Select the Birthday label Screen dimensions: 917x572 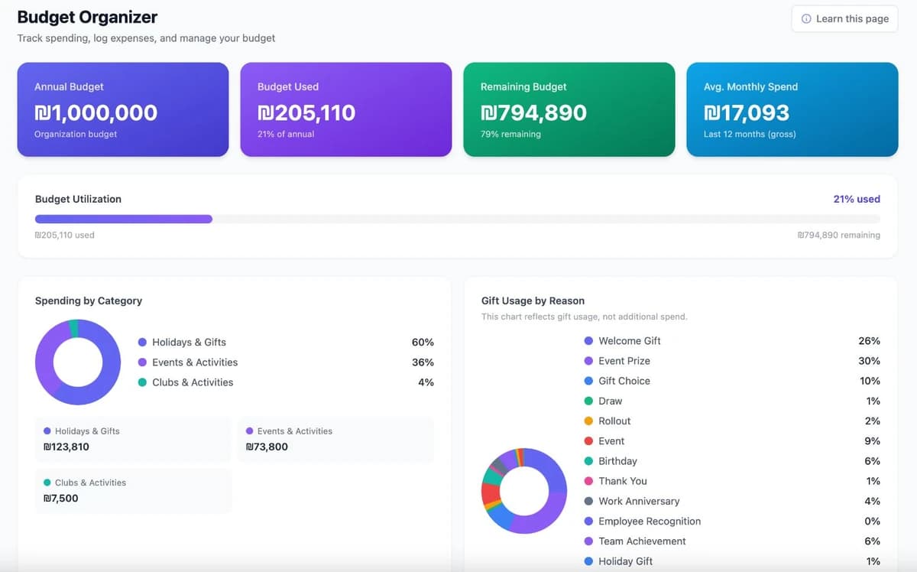(x=617, y=460)
